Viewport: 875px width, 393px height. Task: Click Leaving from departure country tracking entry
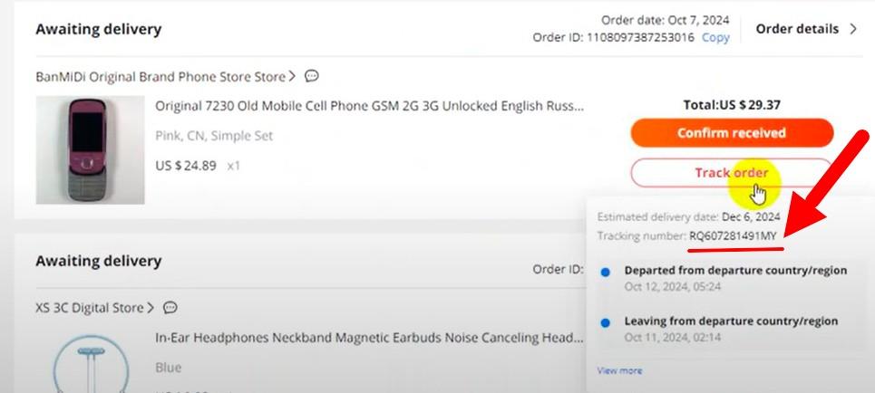pyautogui.click(x=731, y=321)
